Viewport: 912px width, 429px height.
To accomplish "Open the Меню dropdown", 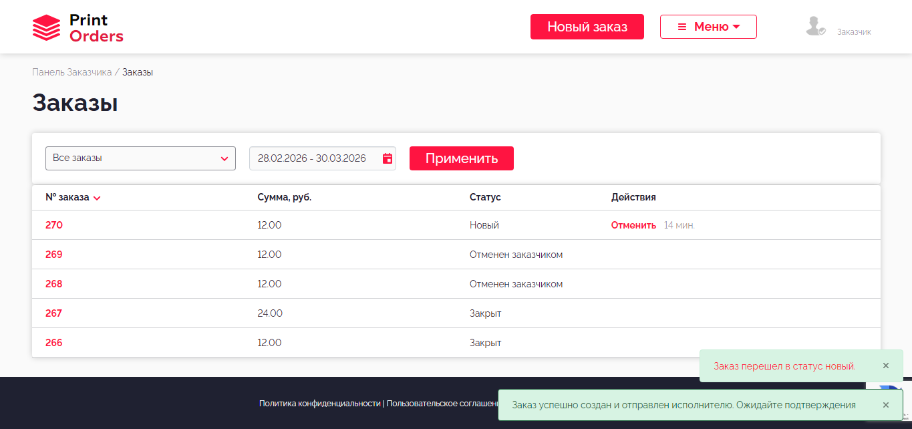I will point(708,27).
